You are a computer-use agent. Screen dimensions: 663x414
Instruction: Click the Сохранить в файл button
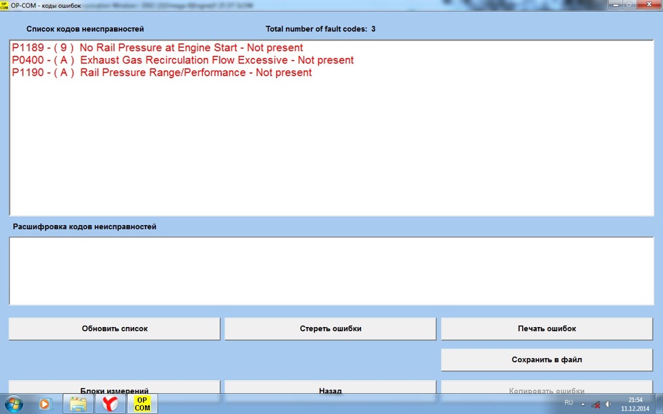point(547,360)
